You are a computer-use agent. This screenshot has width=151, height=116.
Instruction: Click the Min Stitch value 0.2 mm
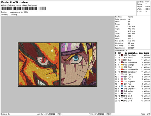click(x=131, y=43)
